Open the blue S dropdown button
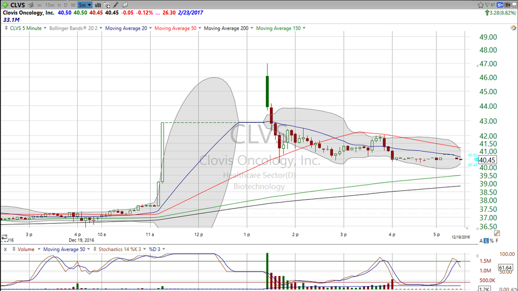 (500, 5)
